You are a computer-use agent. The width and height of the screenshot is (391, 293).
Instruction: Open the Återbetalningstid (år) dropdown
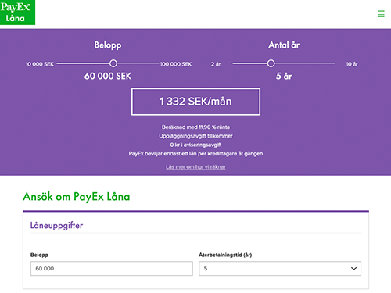coord(280,268)
